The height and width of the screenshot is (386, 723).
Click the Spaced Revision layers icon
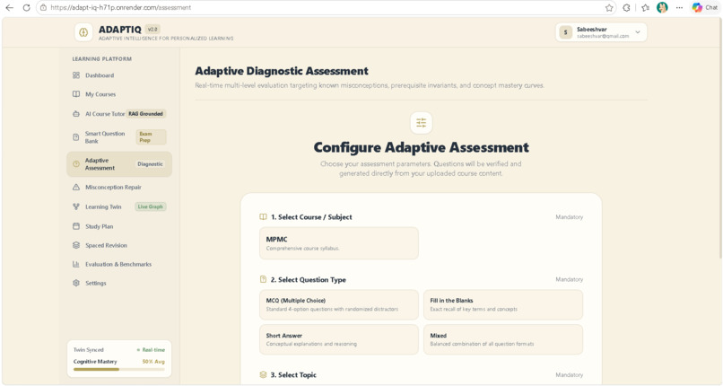click(76, 245)
